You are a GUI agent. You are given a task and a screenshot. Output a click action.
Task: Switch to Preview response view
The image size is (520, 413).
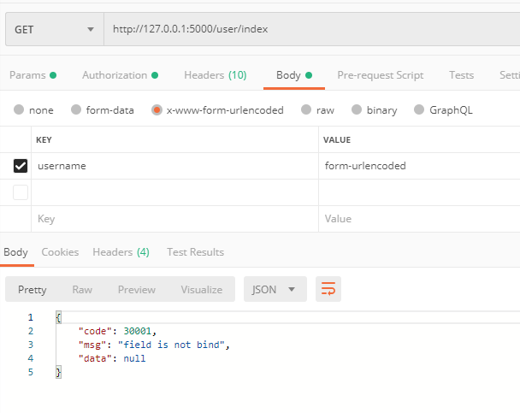coord(137,289)
